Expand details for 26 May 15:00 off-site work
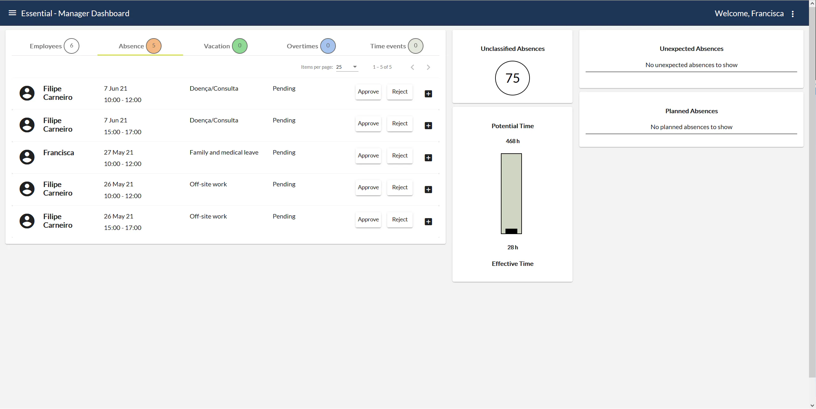 coord(428,222)
